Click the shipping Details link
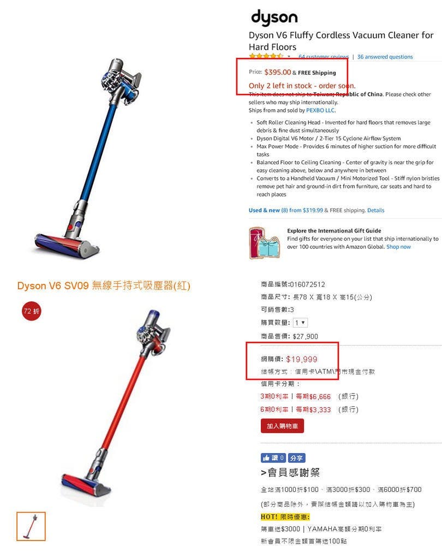 point(375,210)
